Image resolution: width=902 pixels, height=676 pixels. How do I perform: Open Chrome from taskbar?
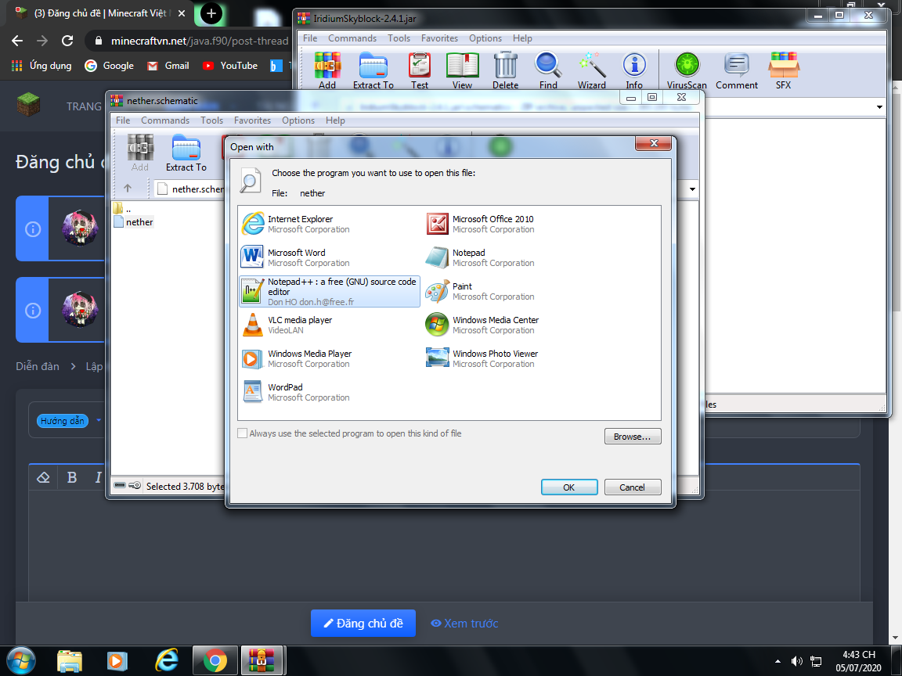(x=215, y=661)
